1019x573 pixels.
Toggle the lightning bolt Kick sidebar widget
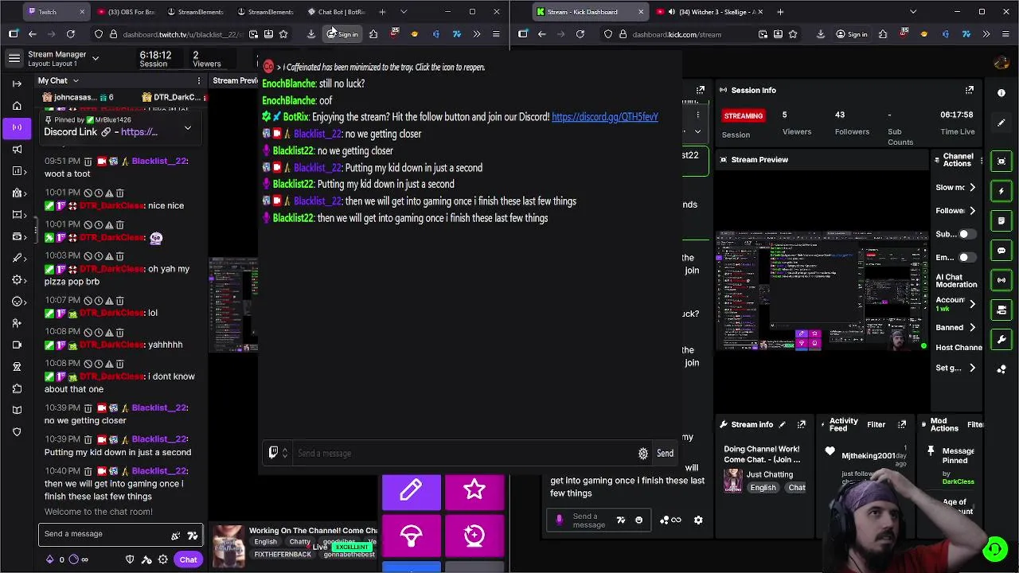coord(1001,191)
